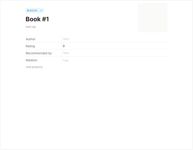Click Add tag below the title
Screen dimensions: 193x150
pyautogui.click(x=30, y=27)
